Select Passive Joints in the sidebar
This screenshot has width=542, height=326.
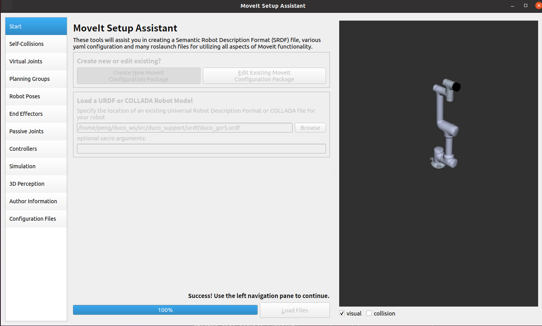[x=36, y=131]
